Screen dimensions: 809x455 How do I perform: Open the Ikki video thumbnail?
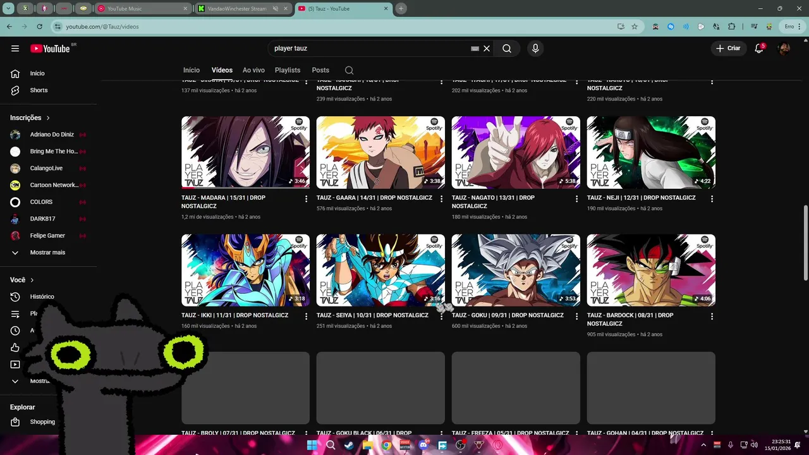pos(245,270)
